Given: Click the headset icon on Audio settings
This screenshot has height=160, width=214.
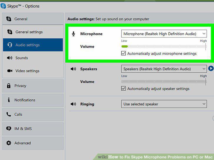Looking at the screenshot, I should click(x=10, y=45).
